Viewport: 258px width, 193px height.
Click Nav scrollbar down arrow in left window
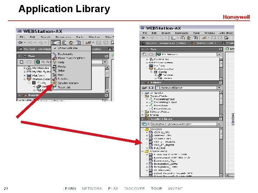pyautogui.click(x=107, y=91)
